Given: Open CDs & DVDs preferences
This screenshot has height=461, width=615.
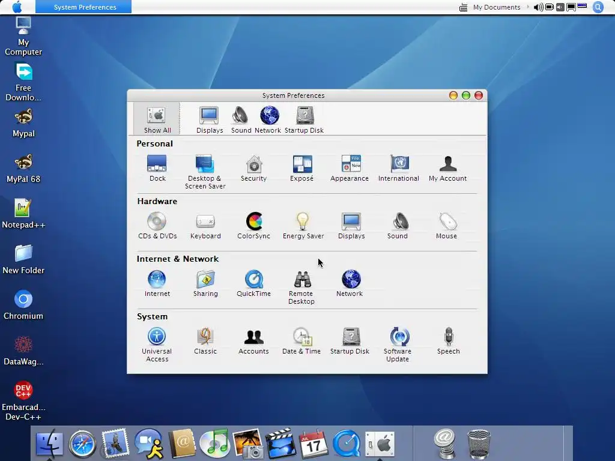Looking at the screenshot, I should (x=157, y=226).
